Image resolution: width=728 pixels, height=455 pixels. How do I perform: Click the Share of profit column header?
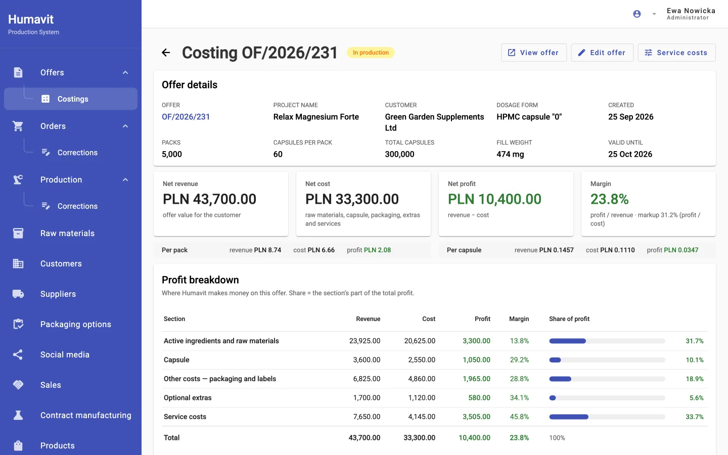[569, 319]
